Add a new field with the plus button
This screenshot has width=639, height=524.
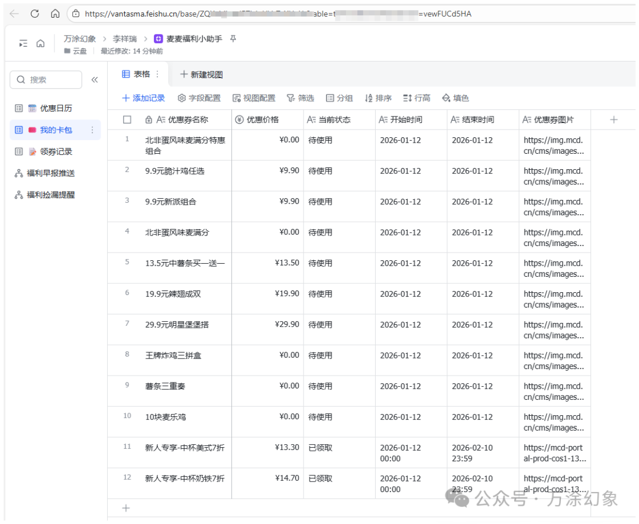tap(614, 119)
